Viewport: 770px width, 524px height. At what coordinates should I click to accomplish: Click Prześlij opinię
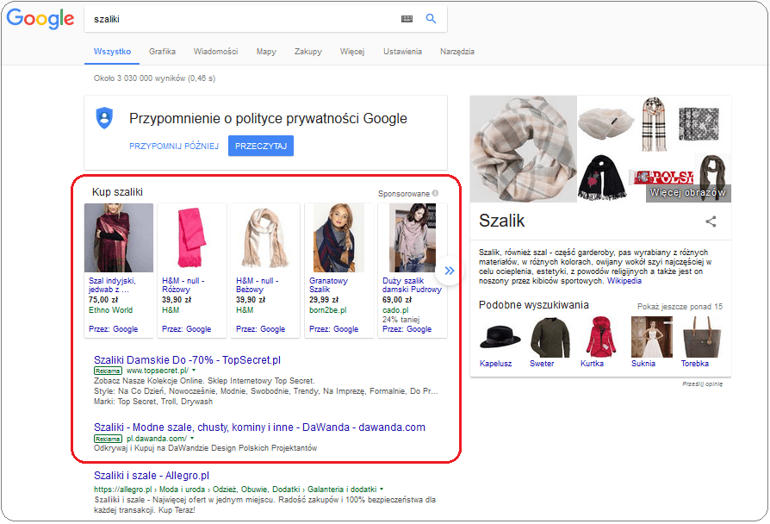point(702,384)
